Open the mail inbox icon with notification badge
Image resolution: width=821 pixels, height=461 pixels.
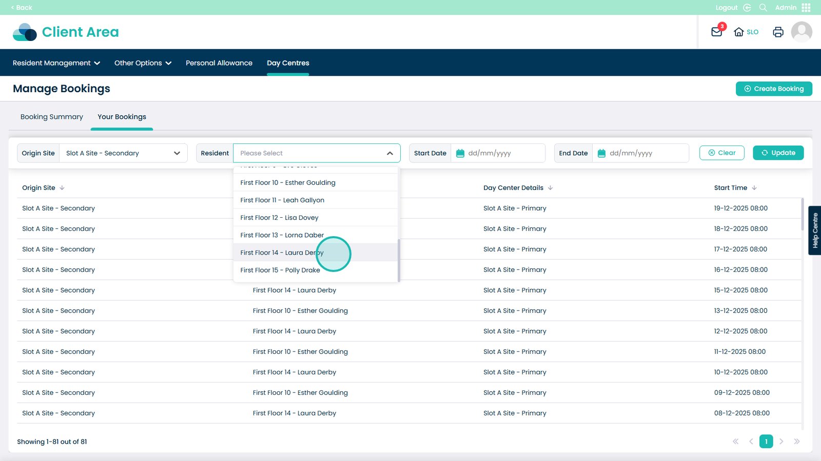point(717,32)
